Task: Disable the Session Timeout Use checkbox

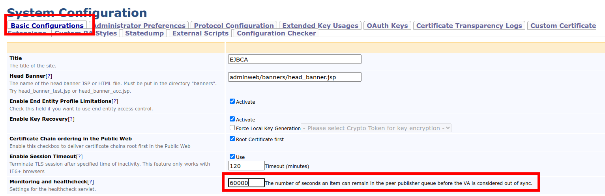Action: point(232,157)
